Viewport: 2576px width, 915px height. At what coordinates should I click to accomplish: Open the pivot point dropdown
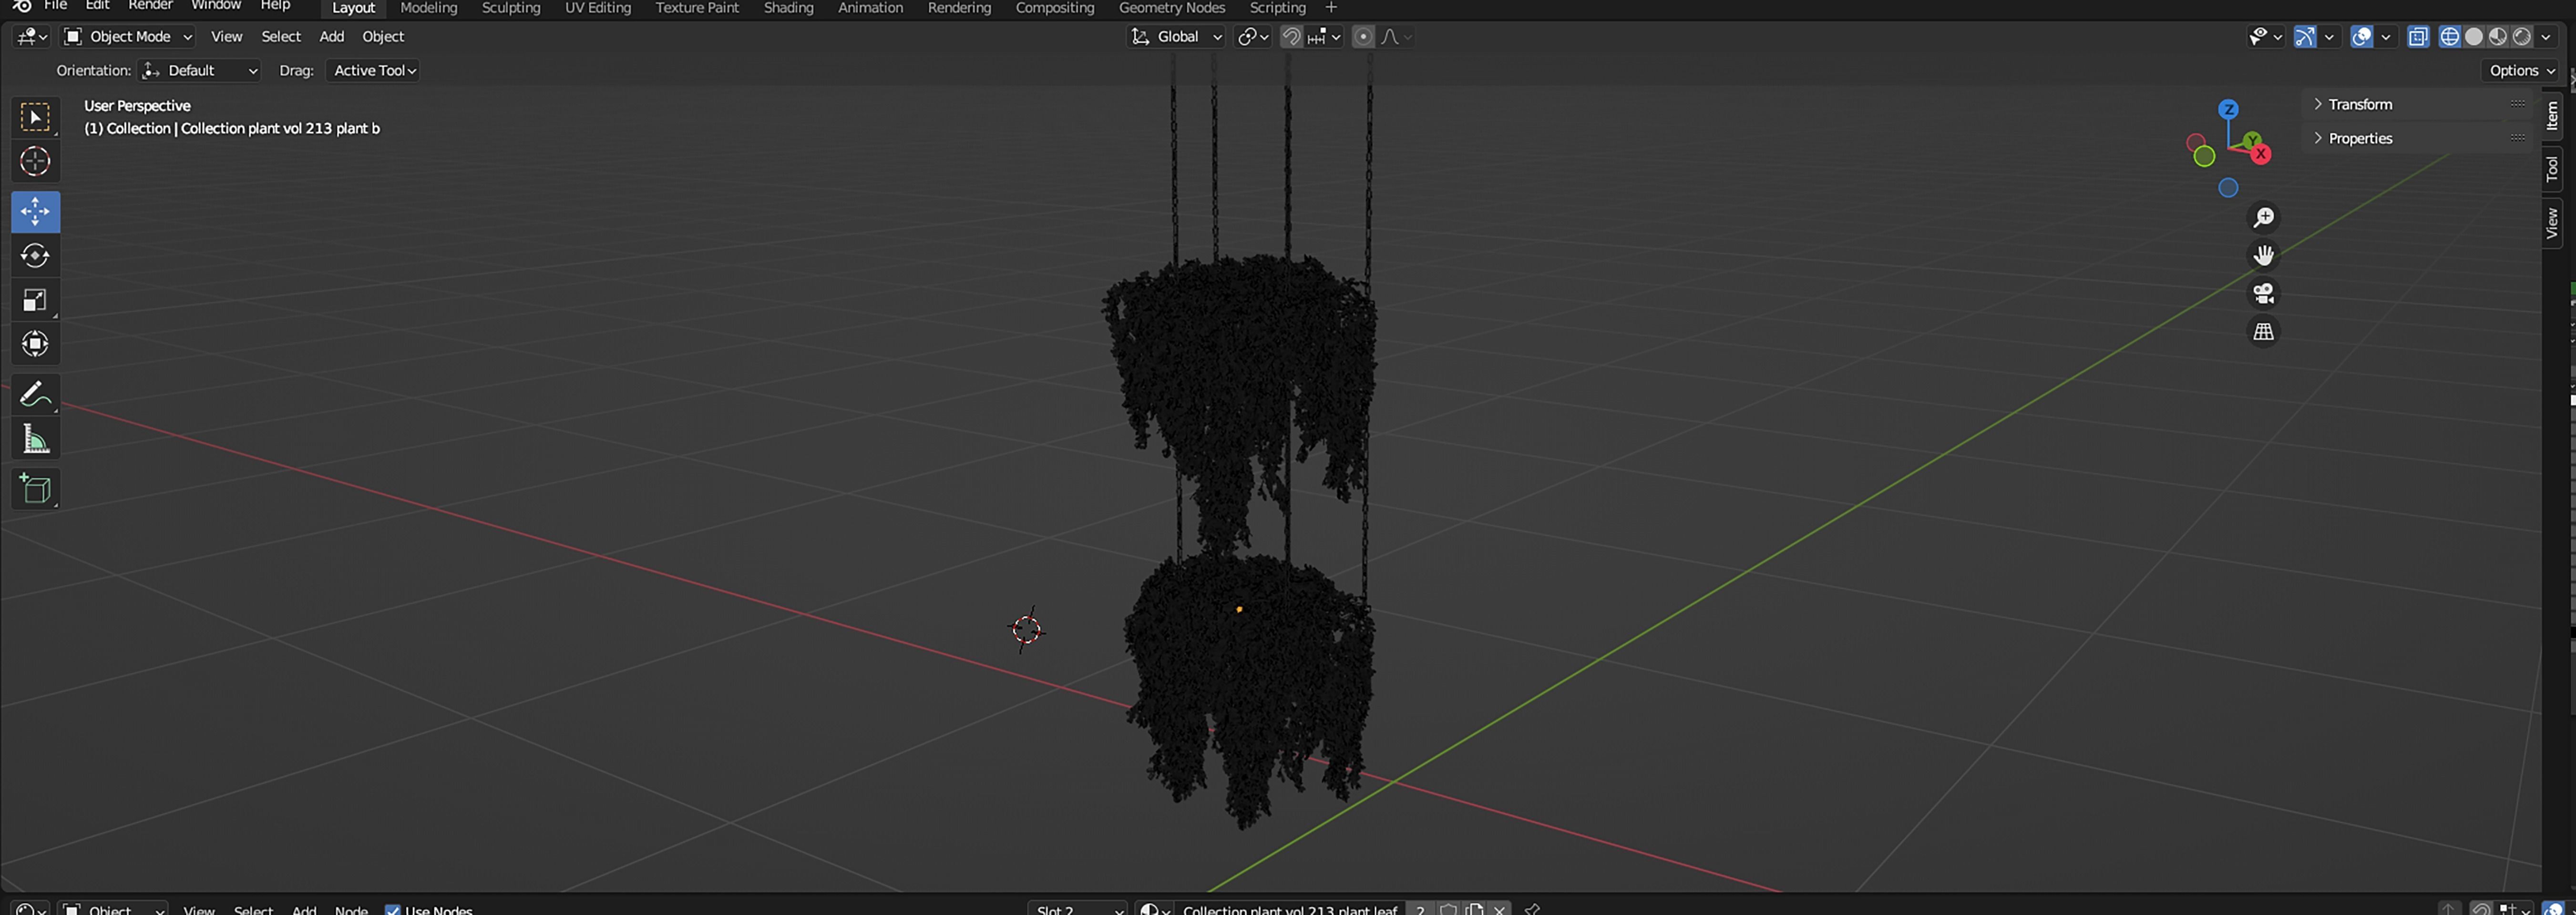pos(1253,37)
